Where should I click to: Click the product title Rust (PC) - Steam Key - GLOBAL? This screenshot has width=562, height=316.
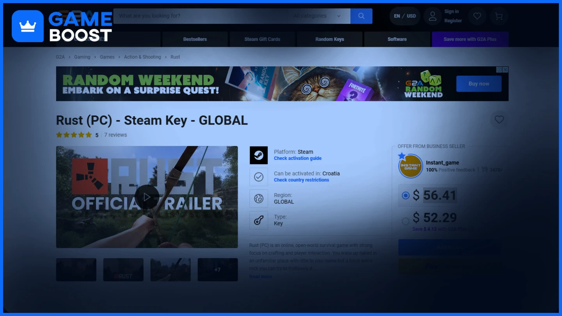click(x=152, y=120)
